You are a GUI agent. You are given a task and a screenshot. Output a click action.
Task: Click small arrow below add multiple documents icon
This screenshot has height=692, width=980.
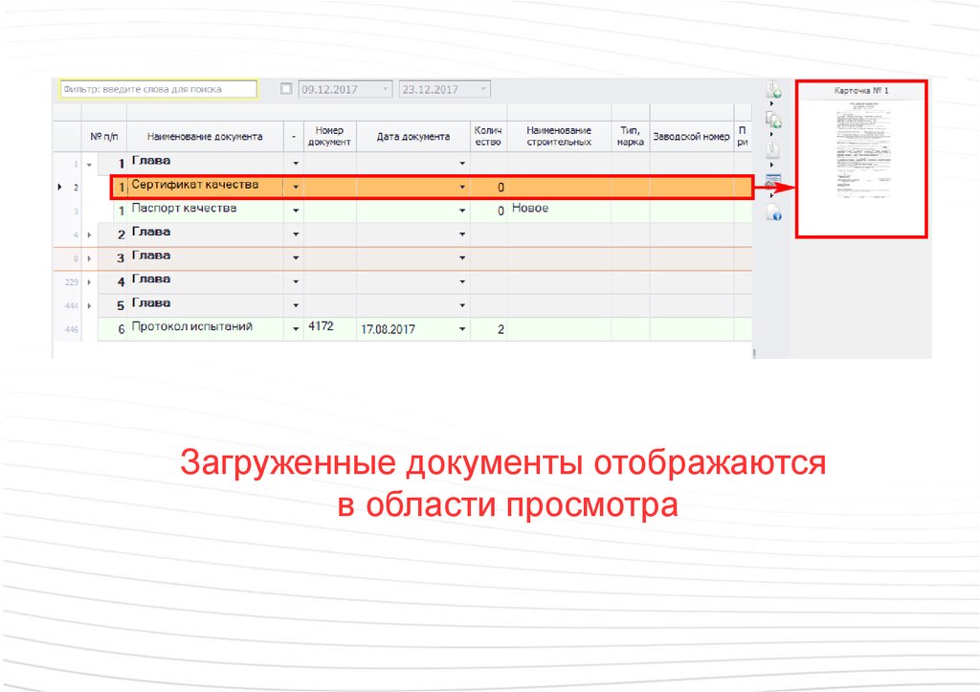point(770,135)
